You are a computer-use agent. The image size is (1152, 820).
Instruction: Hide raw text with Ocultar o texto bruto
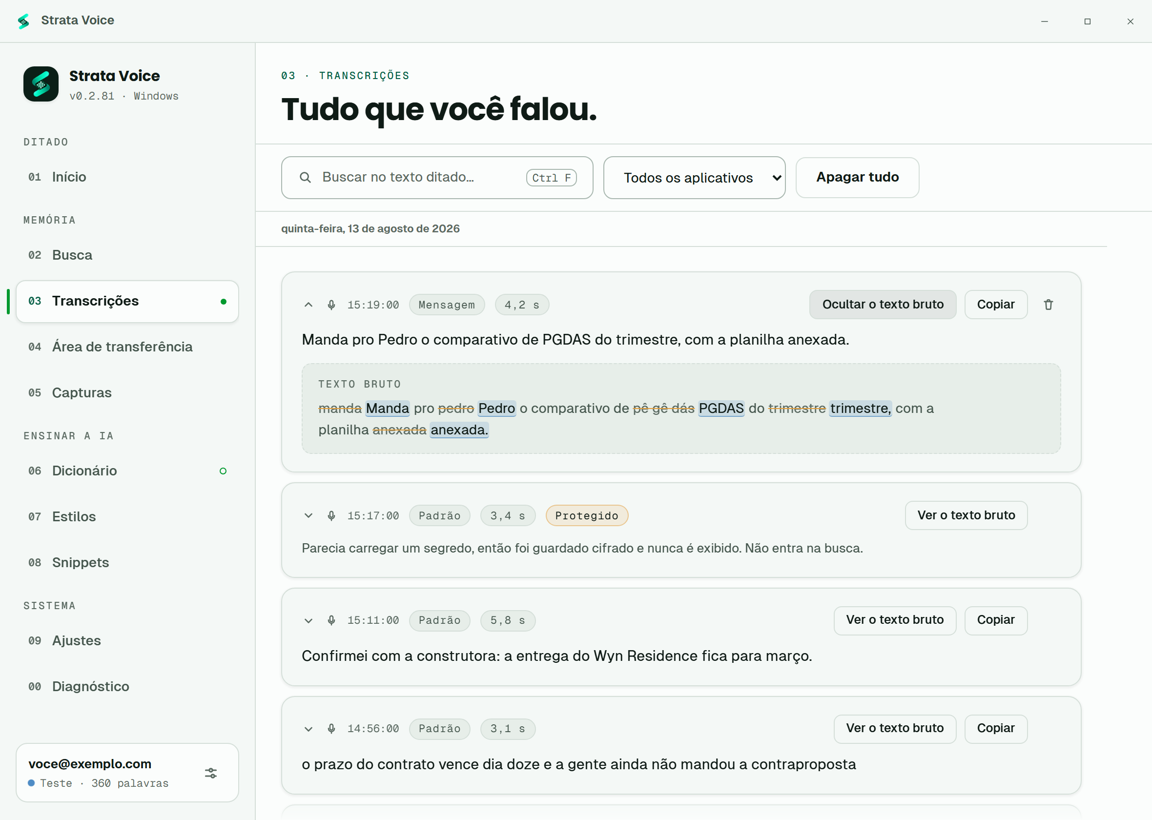883,305
